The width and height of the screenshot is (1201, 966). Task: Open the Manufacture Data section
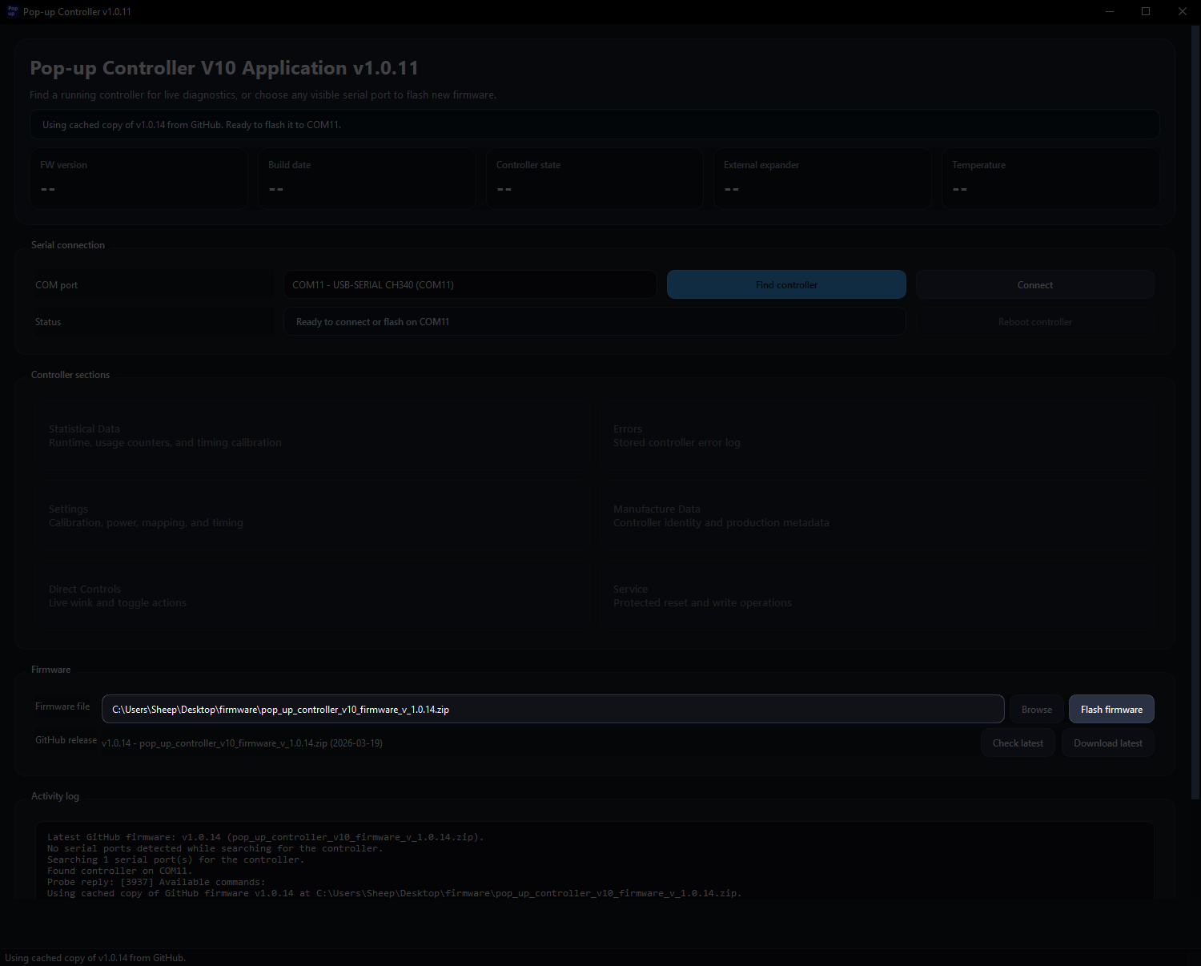[x=877, y=515]
